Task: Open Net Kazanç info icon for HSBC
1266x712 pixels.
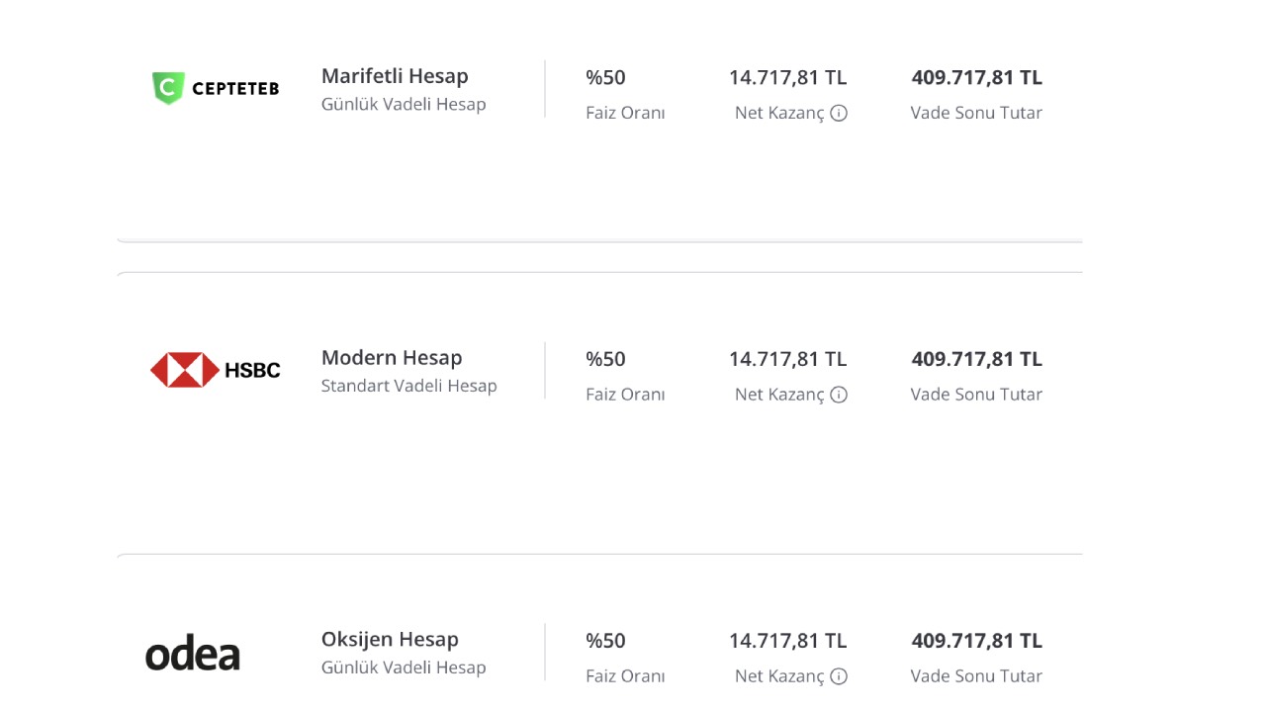Action: [x=839, y=395]
